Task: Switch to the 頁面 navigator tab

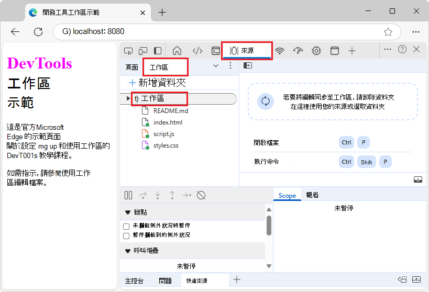Action: (131, 68)
